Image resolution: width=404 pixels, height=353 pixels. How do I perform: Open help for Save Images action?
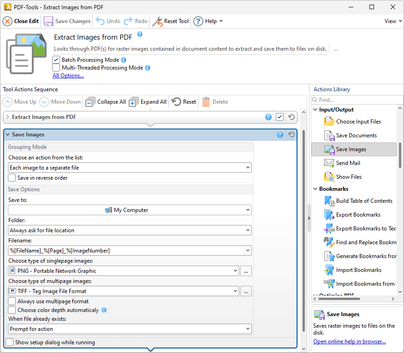(280, 135)
